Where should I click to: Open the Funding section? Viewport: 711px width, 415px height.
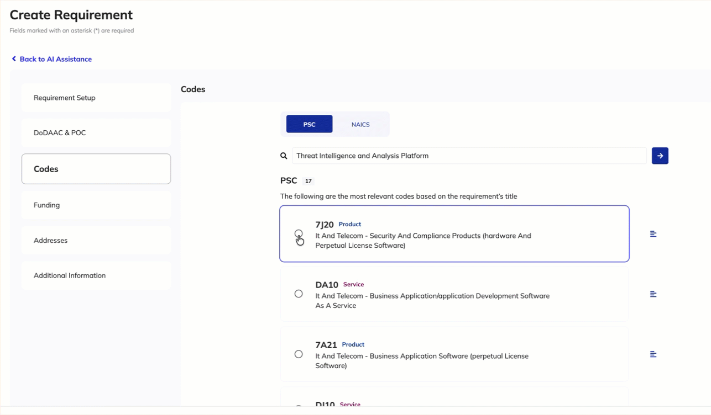click(x=96, y=205)
